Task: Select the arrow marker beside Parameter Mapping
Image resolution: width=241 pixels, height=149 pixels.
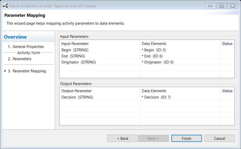Action: [x=5, y=71]
